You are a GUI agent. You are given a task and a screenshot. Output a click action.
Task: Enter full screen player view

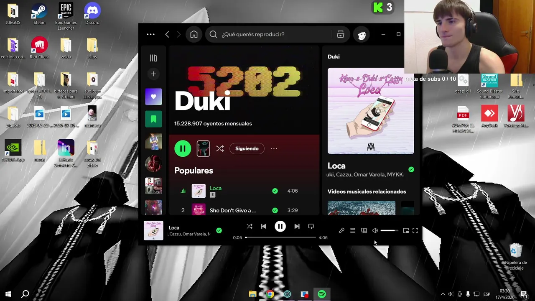click(x=415, y=230)
